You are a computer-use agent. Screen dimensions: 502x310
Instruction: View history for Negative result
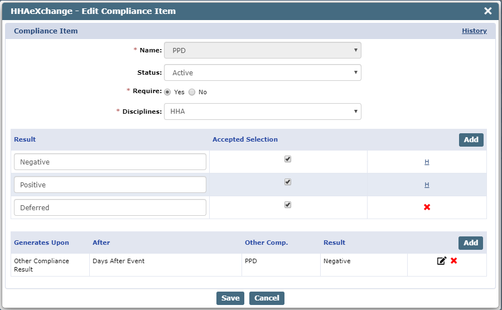pyautogui.click(x=427, y=162)
